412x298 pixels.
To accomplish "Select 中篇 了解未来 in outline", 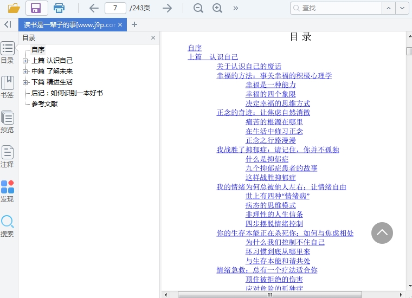I will point(52,72).
